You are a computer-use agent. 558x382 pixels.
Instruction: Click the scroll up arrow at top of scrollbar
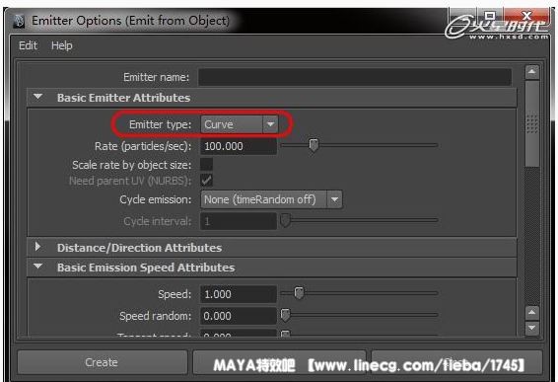pyautogui.click(x=532, y=72)
